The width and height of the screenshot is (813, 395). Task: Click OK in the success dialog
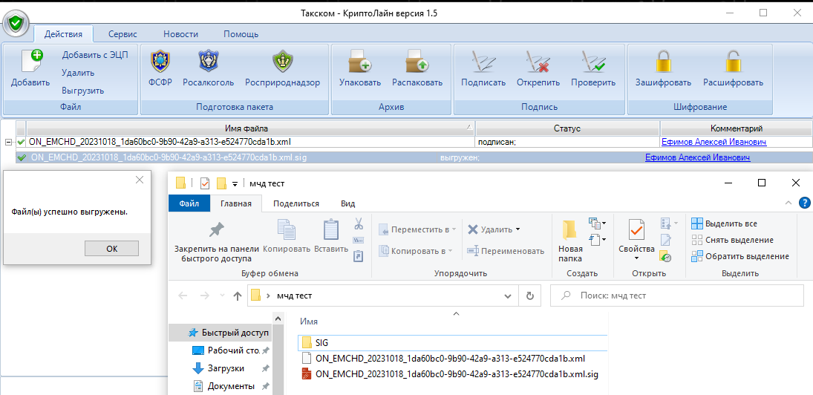111,248
